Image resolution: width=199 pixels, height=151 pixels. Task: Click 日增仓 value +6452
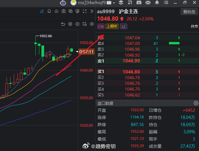(x=189, y=110)
